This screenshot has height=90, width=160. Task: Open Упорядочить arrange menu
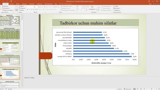click(x=92, y=8)
